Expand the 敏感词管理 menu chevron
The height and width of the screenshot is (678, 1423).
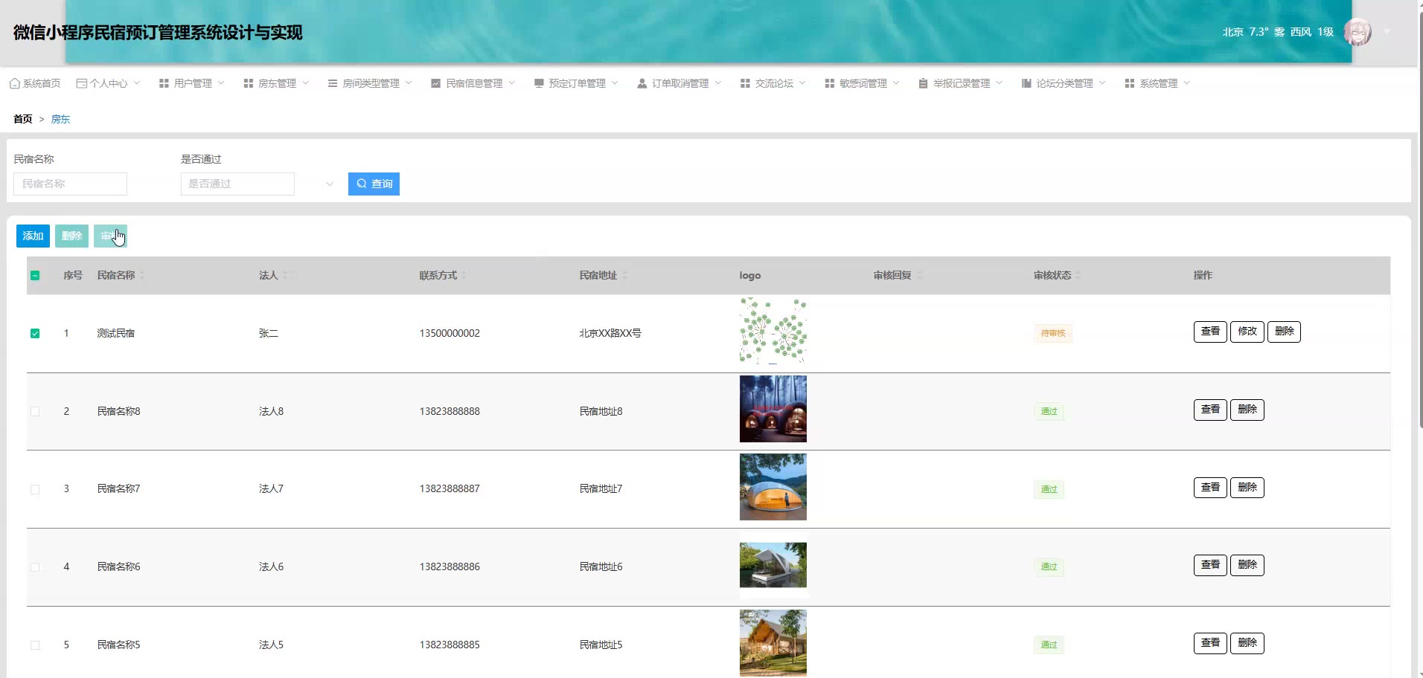click(896, 83)
